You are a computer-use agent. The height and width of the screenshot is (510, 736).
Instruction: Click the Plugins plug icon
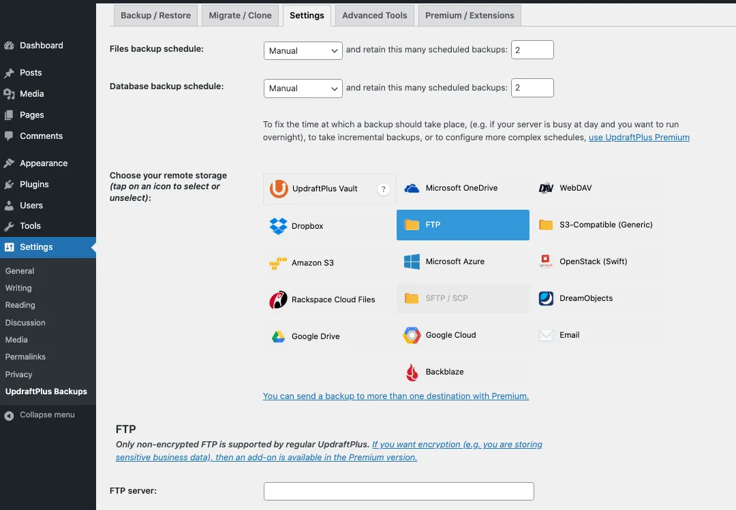(x=9, y=185)
